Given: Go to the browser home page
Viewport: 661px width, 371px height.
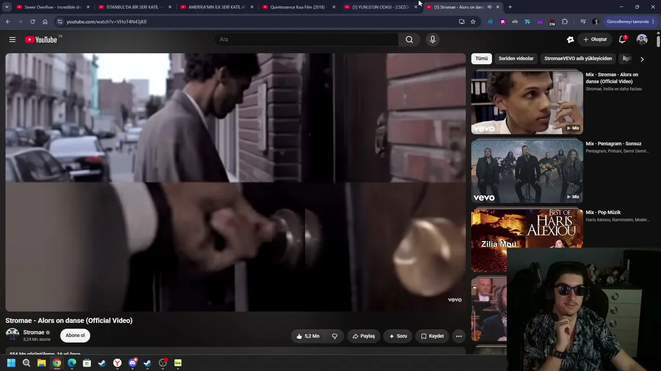Looking at the screenshot, I should (x=45, y=22).
